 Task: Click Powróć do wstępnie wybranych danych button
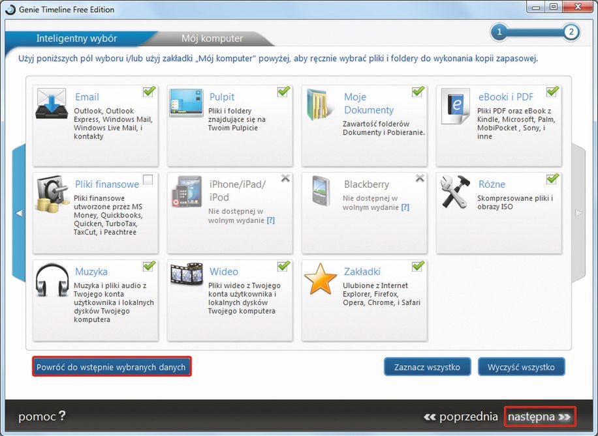click(x=112, y=367)
